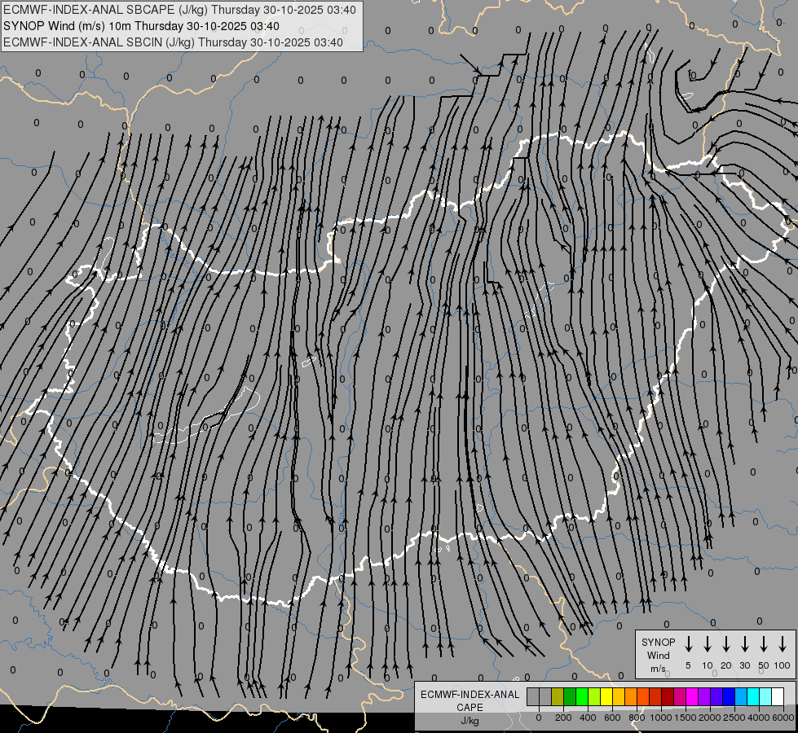Select the gold swatch right of 600
Image resolution: width=798 pixels, height=733 pixels.
click(x=619, y=696)
